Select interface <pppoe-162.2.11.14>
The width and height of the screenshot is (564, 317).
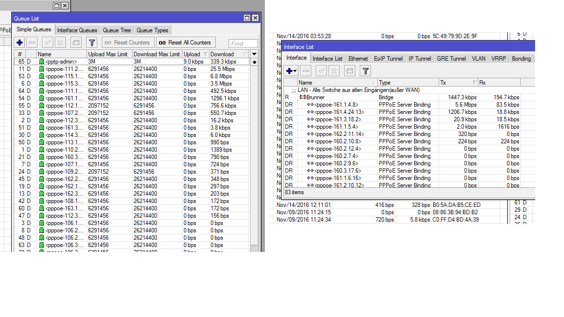tap(409, 134)
